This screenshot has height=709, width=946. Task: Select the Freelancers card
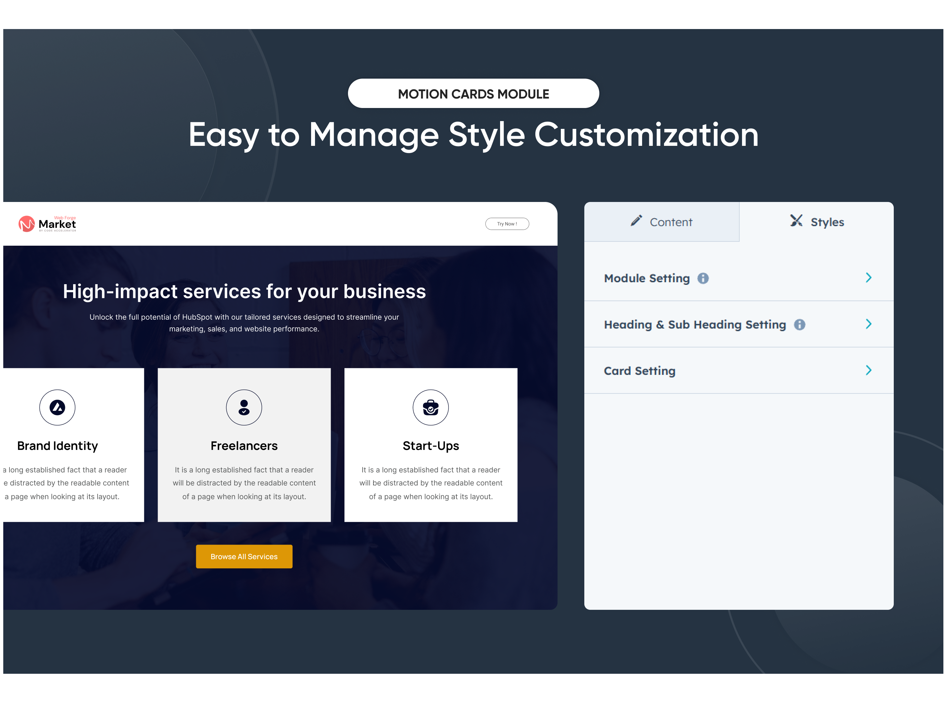point(244,445)
